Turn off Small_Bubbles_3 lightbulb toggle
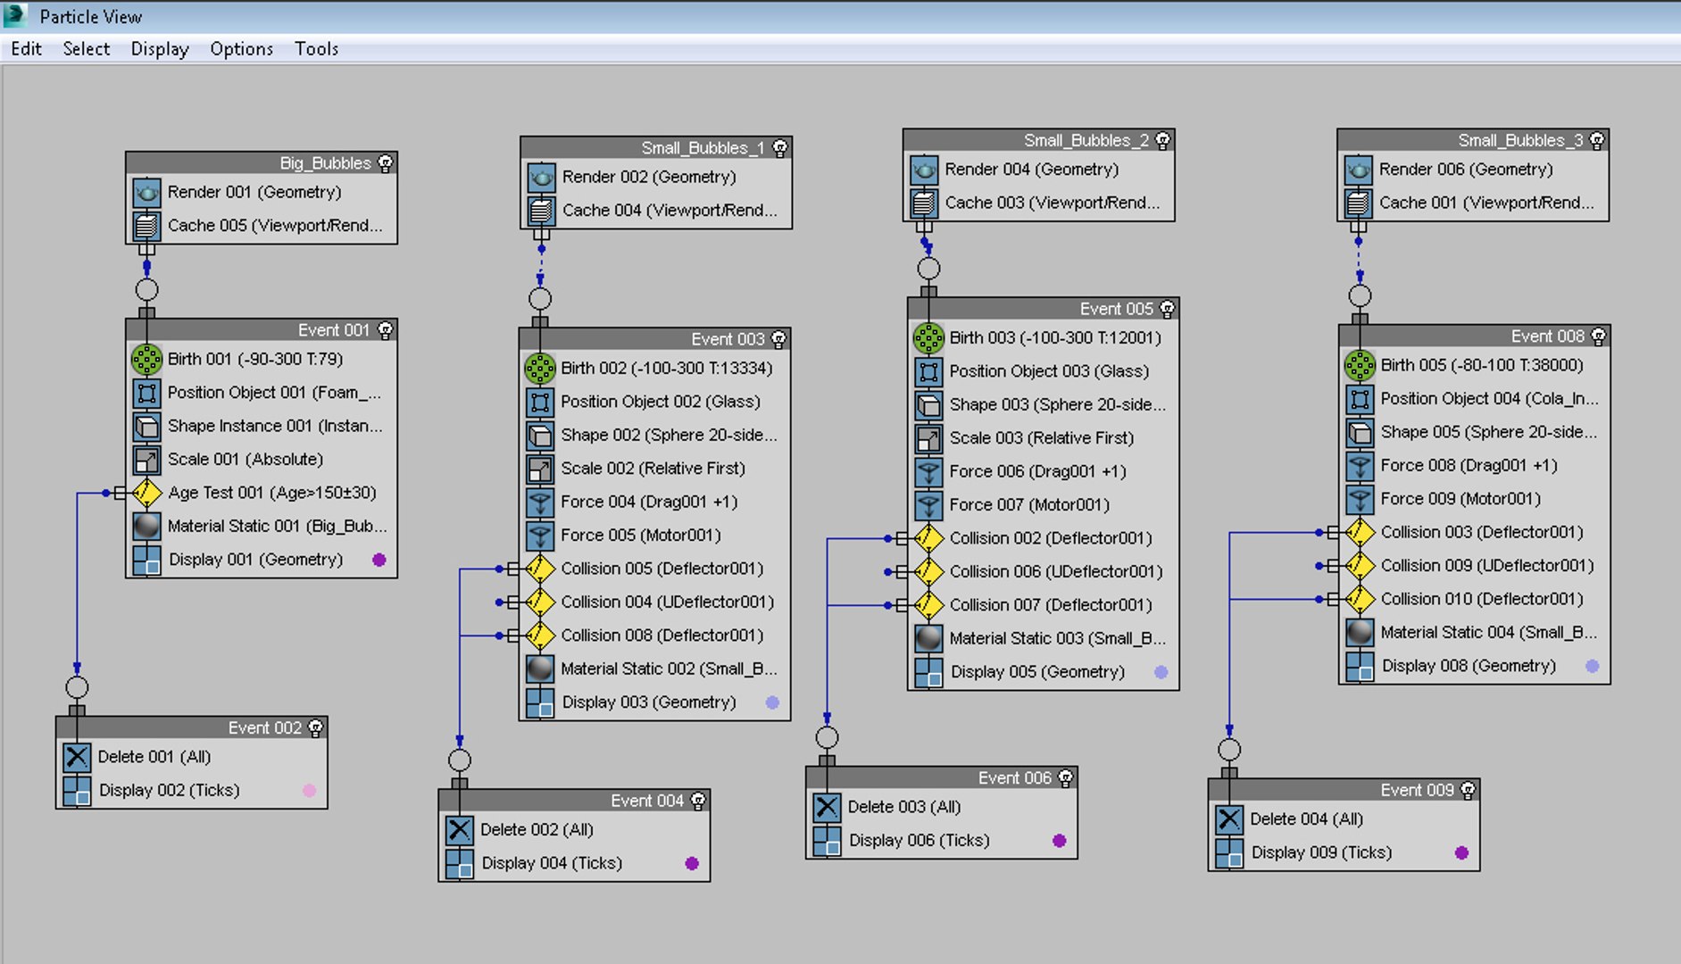 point(1597,140)
